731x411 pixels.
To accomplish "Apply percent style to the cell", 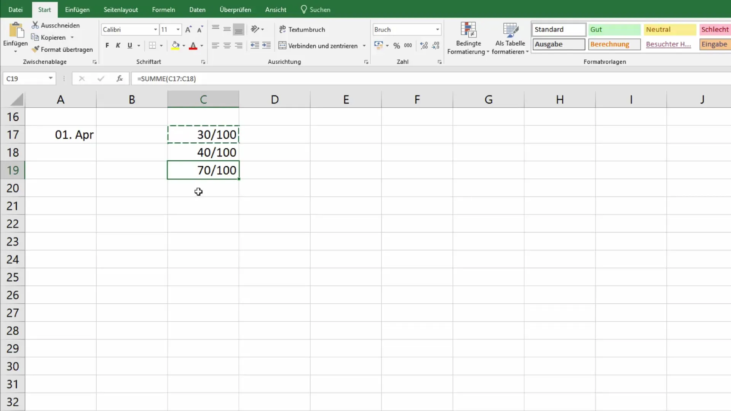I will [397, 46].
